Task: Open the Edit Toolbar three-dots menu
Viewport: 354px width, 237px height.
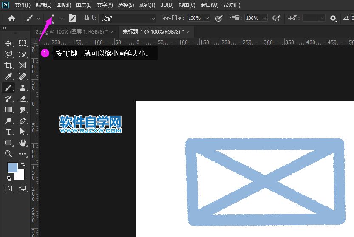Action: point(23,154)
